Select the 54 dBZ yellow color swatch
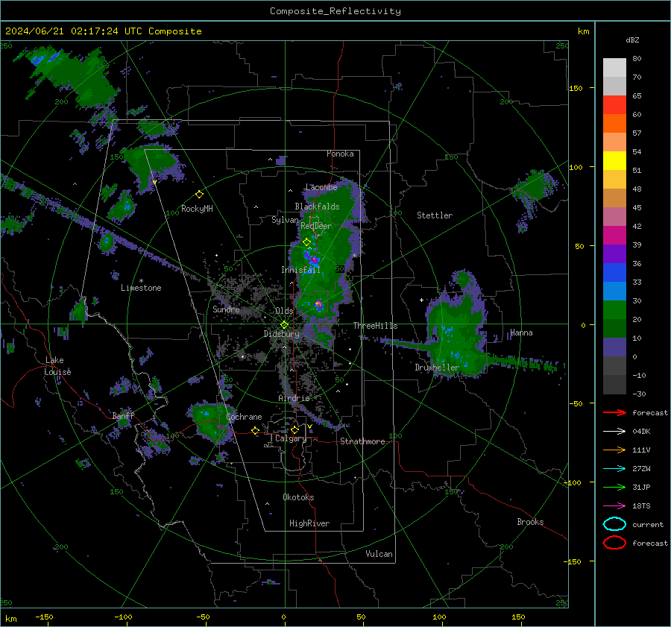 pyautogui.click(x=614, y=161)
